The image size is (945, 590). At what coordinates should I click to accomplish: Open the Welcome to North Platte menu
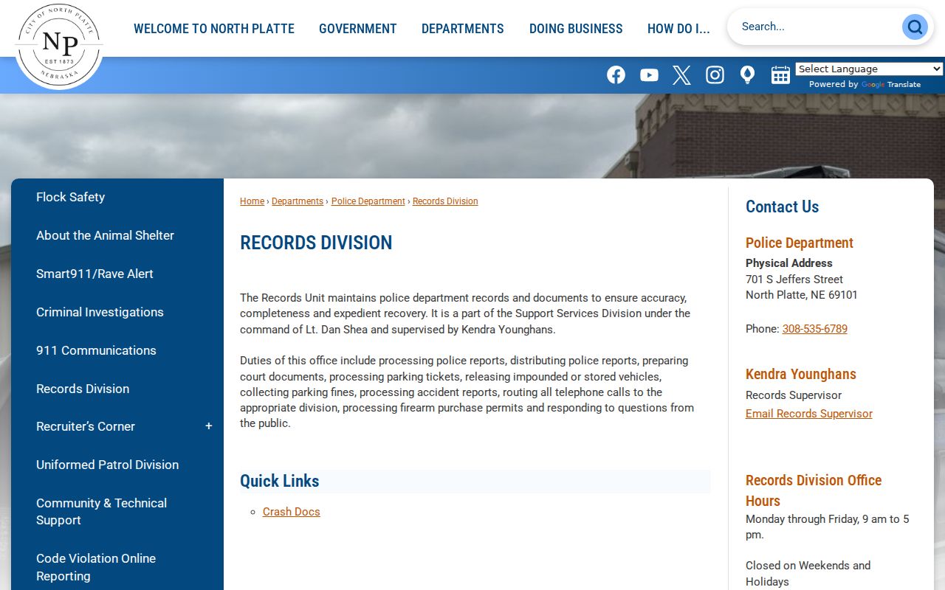click(x=214, y=29)
